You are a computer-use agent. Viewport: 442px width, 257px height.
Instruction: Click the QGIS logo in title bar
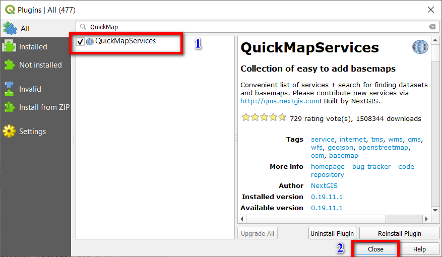coord(10,10)
